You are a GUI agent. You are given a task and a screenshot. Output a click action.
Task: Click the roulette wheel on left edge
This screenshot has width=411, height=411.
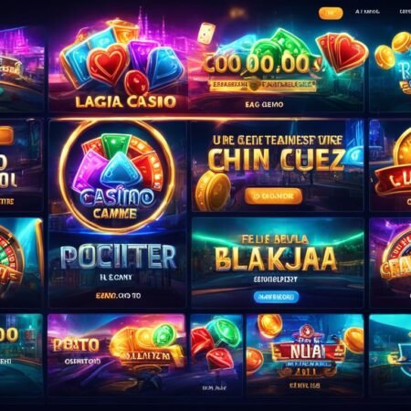pyautogui.click(x=12, y=260)
